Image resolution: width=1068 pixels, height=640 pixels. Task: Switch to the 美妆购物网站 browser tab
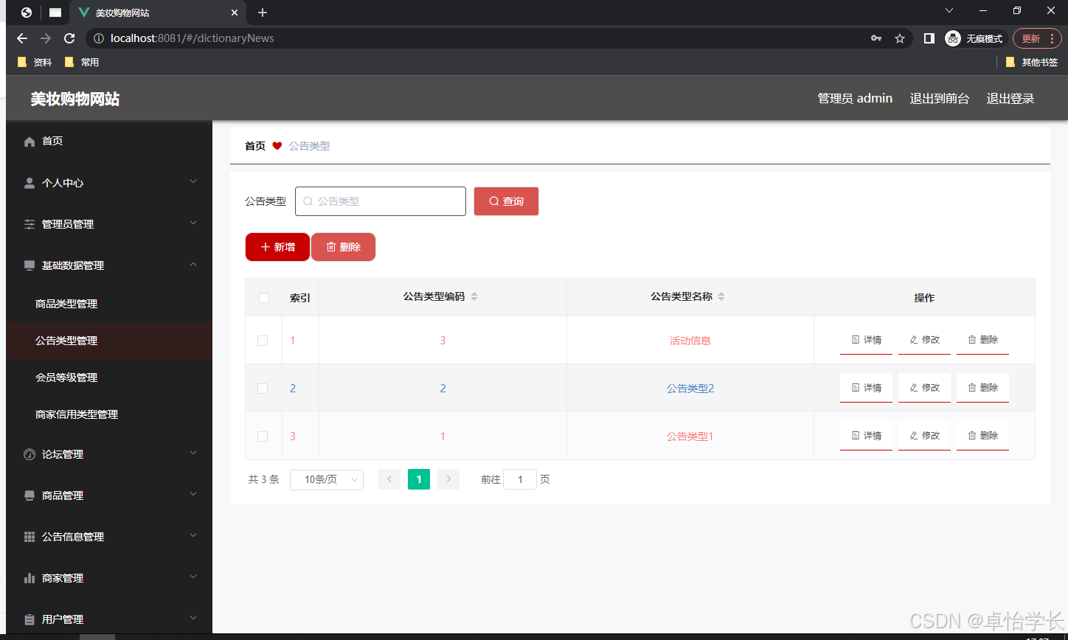[158, 13]
